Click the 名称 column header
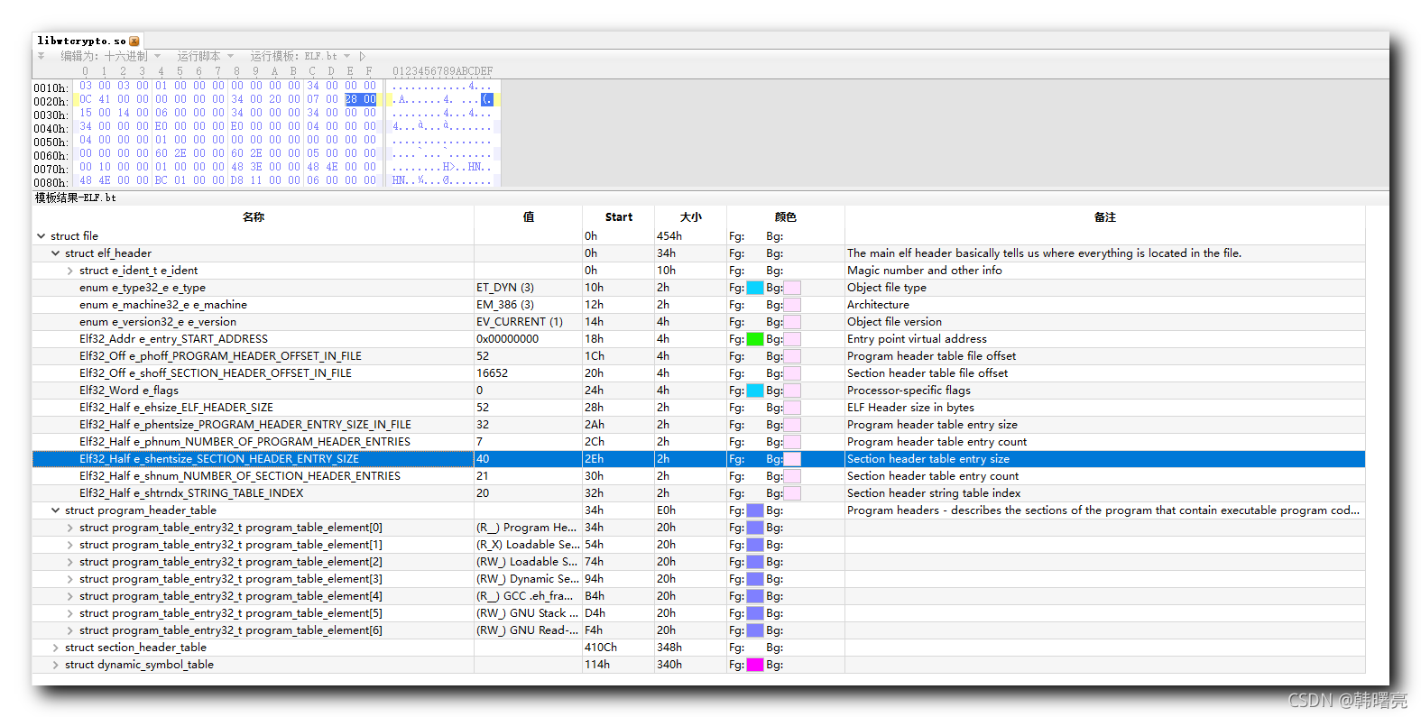 tap(254, 217)
